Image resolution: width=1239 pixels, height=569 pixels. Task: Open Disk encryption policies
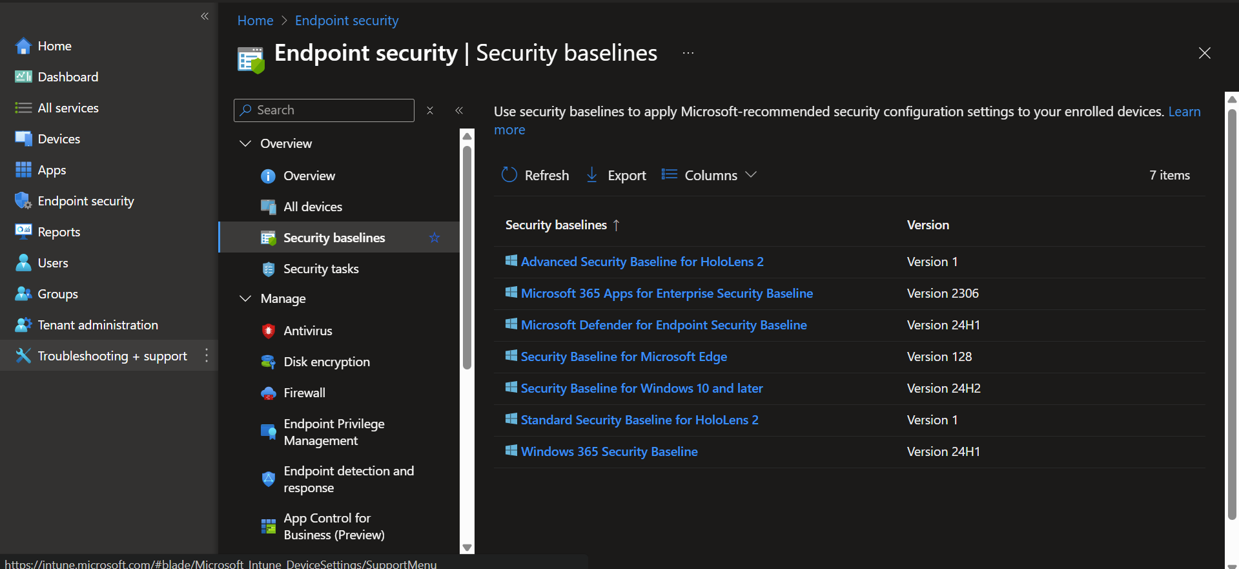point(327,362)
